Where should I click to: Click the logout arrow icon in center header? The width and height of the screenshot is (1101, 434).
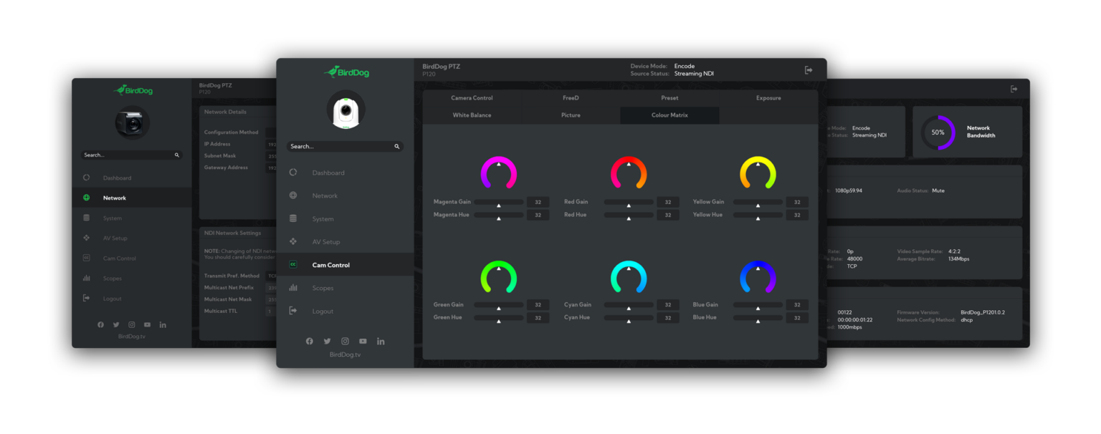pos(809,70)
